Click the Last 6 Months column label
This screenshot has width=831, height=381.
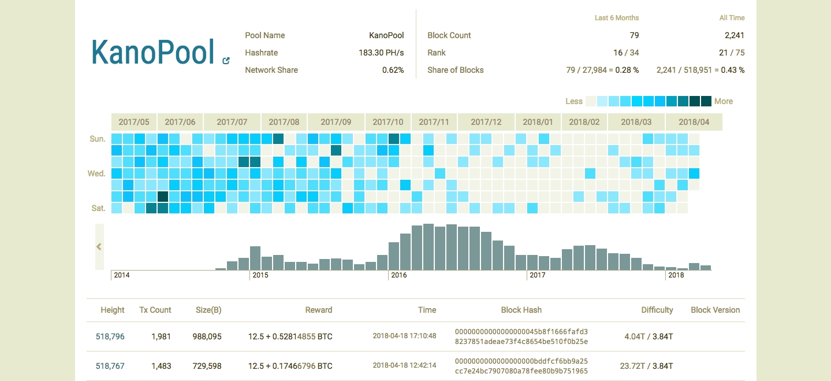click(x=617, y=18)
